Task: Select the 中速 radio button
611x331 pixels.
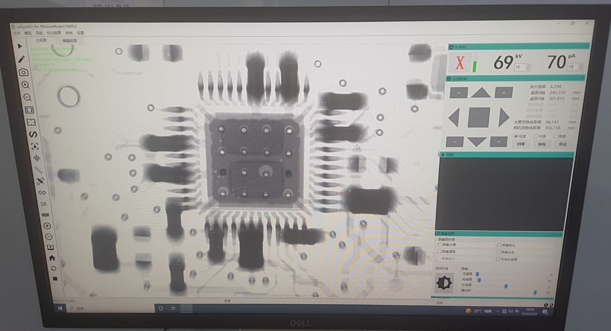Action: (535, 136)
